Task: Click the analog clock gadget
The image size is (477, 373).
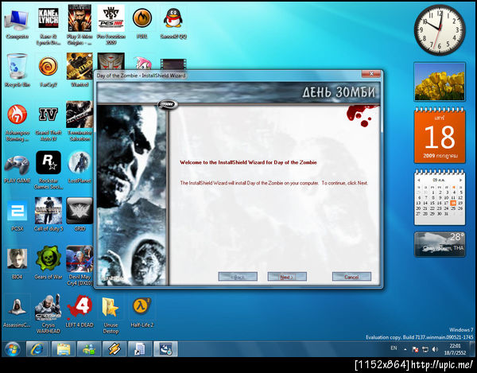Action: [440, 29]
